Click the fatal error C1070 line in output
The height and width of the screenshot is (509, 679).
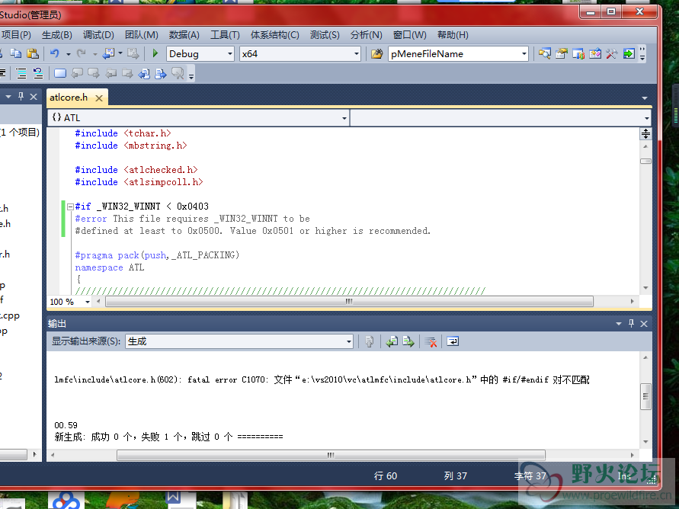(x=322, y=379)
